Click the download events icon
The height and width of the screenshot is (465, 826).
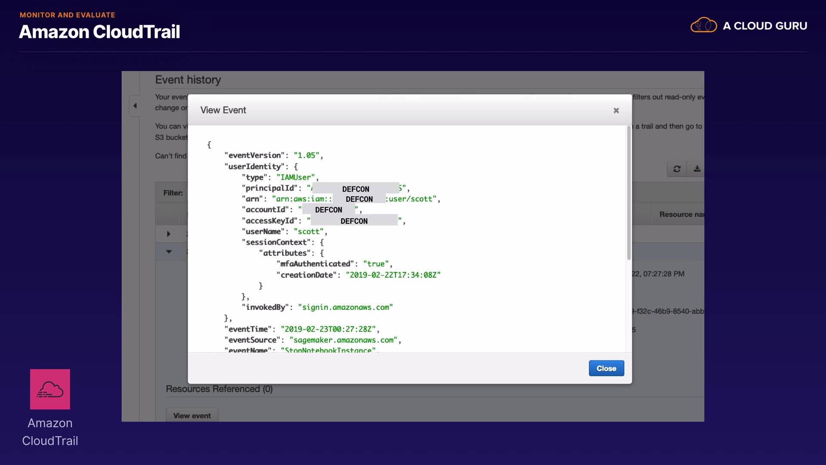[x=697, y=169]
